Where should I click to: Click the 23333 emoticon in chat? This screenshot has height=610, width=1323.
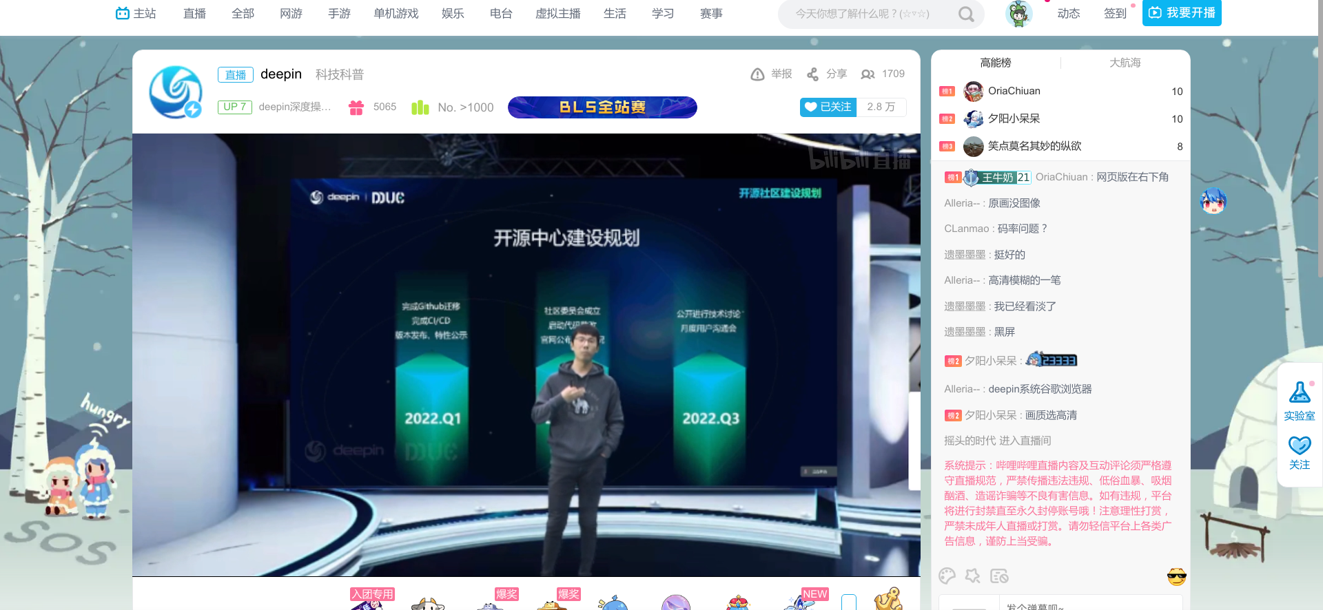[x=1052, y=359]
